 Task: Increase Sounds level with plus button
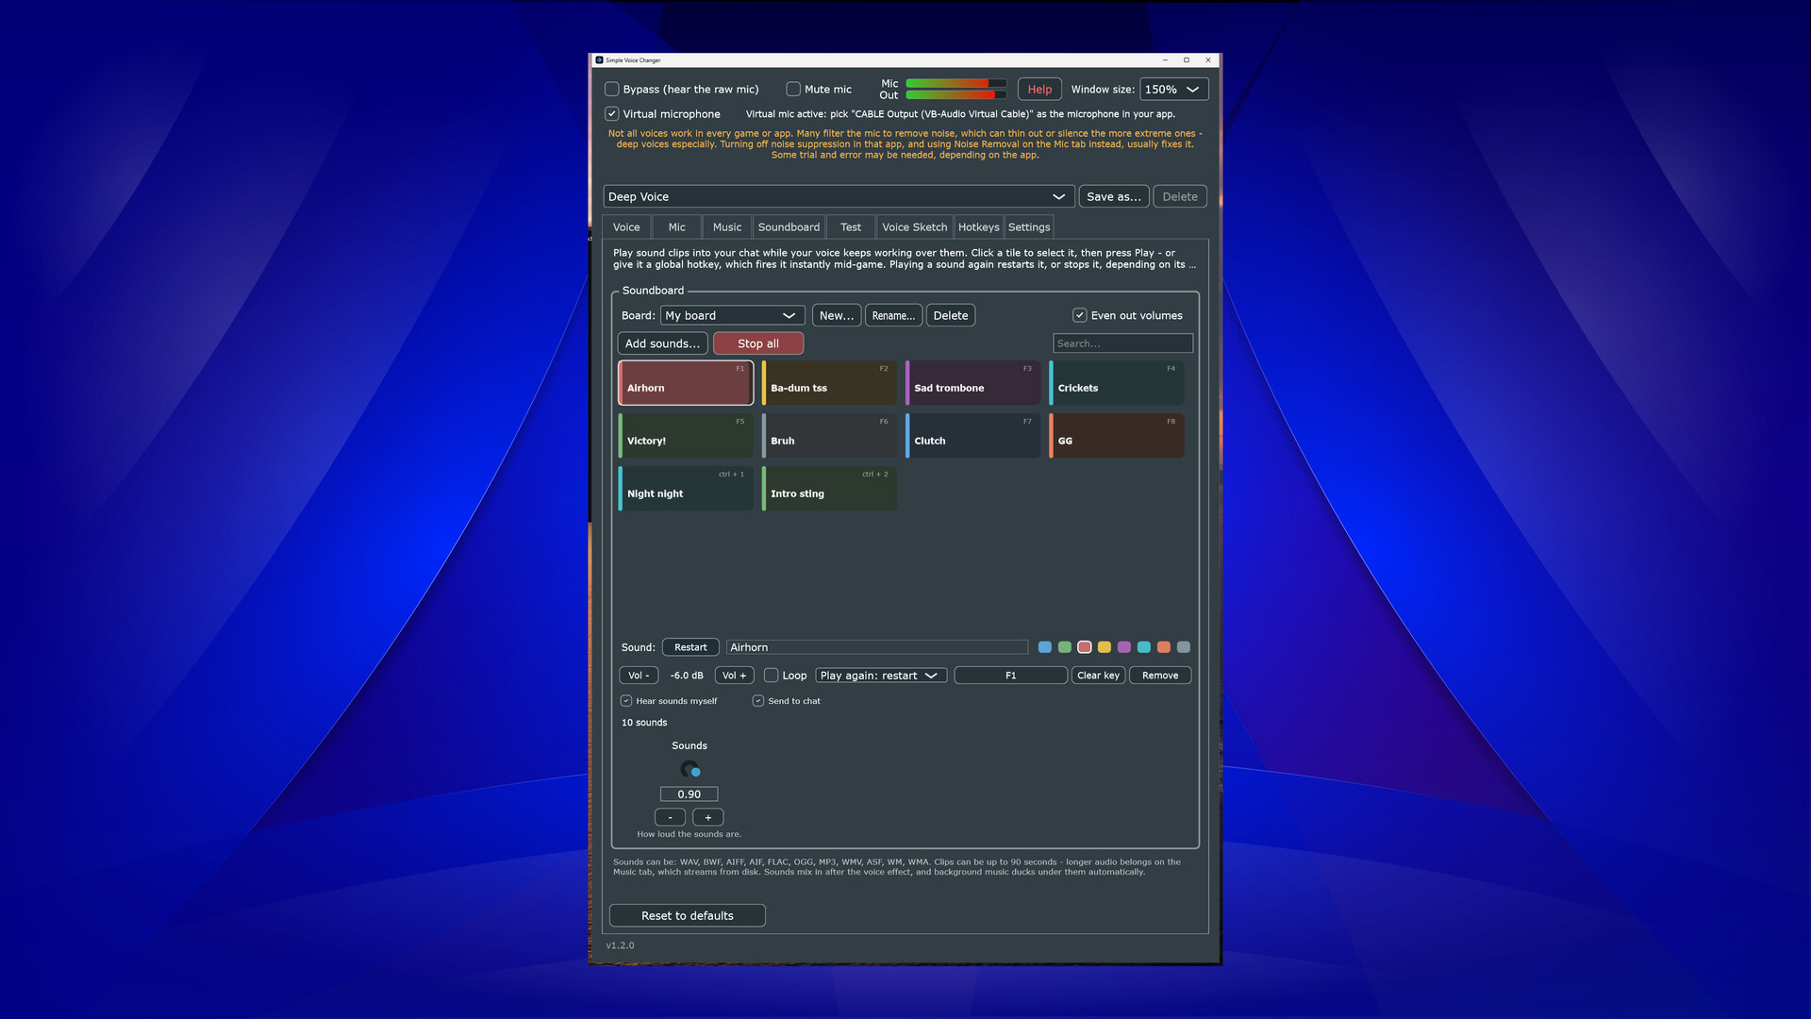click(x=708, y=817)
